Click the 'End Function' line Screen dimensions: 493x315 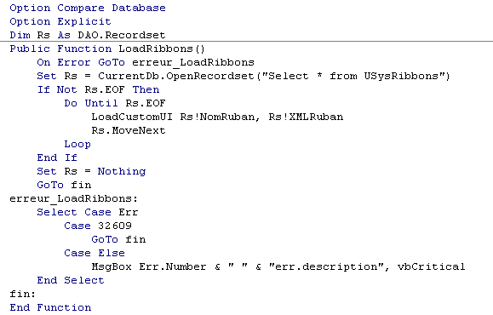(50, 307)
